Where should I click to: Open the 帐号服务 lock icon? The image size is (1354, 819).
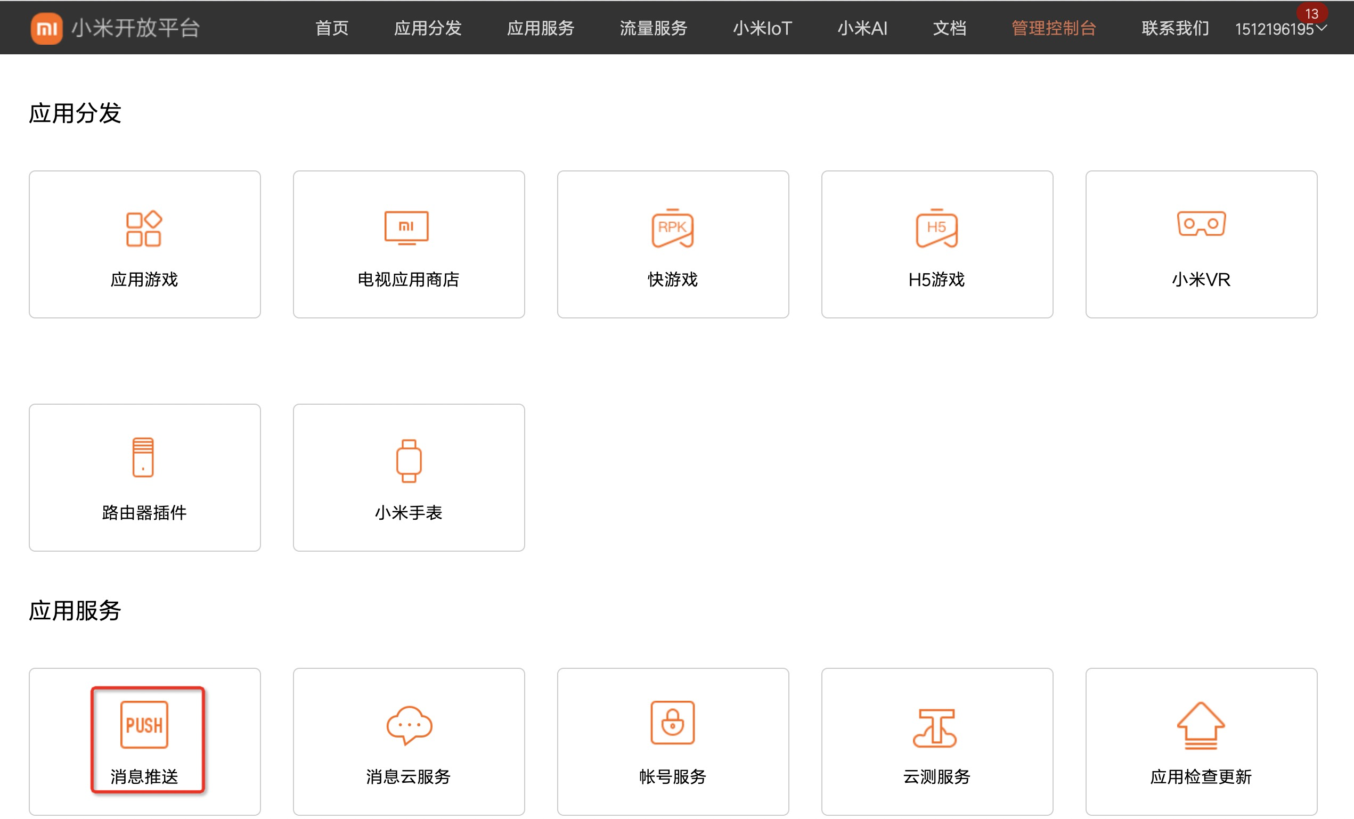(x=673, y=722)
